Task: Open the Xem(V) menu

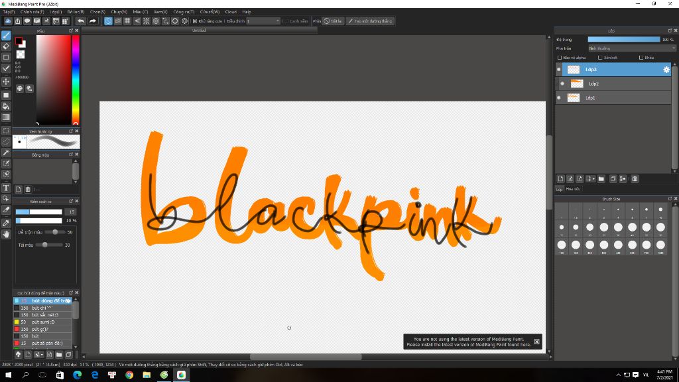Action: point(160,12)
